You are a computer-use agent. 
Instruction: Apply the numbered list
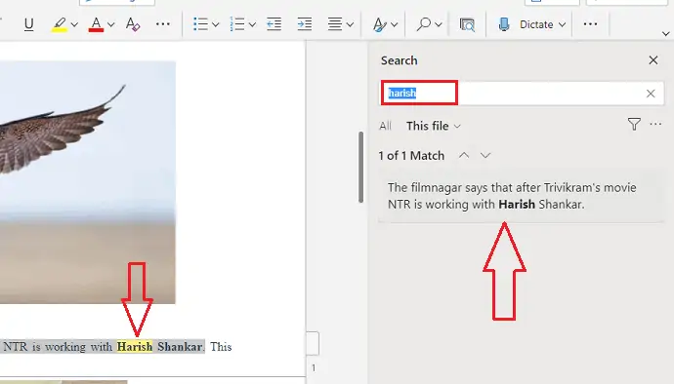pos(237,24)
